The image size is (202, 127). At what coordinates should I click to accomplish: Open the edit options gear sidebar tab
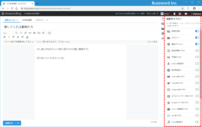(163, 33)
